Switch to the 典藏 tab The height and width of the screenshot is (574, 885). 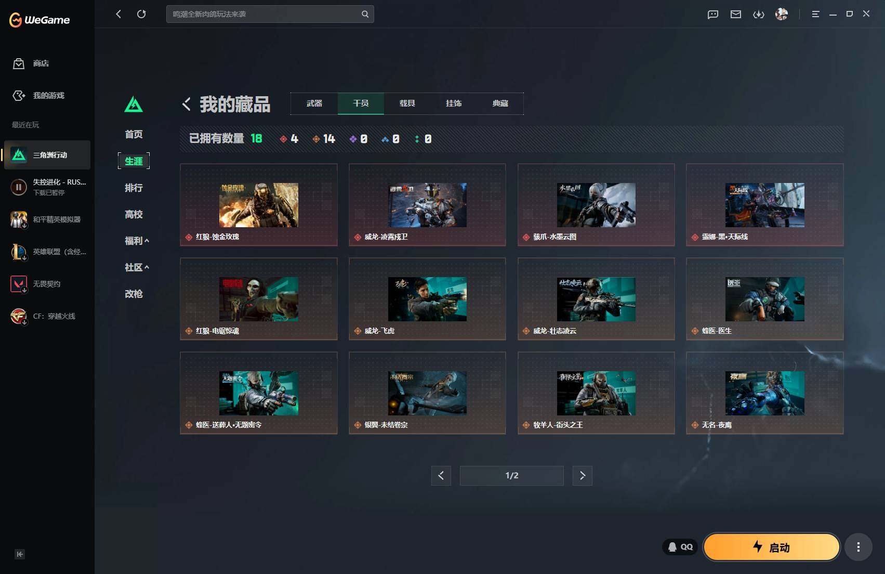click(x=500, y=103)
